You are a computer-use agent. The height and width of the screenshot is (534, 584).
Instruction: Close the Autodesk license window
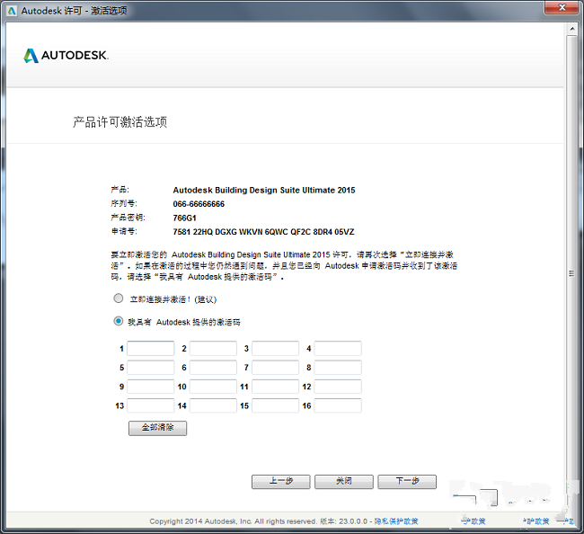click(x=562, y=8)
